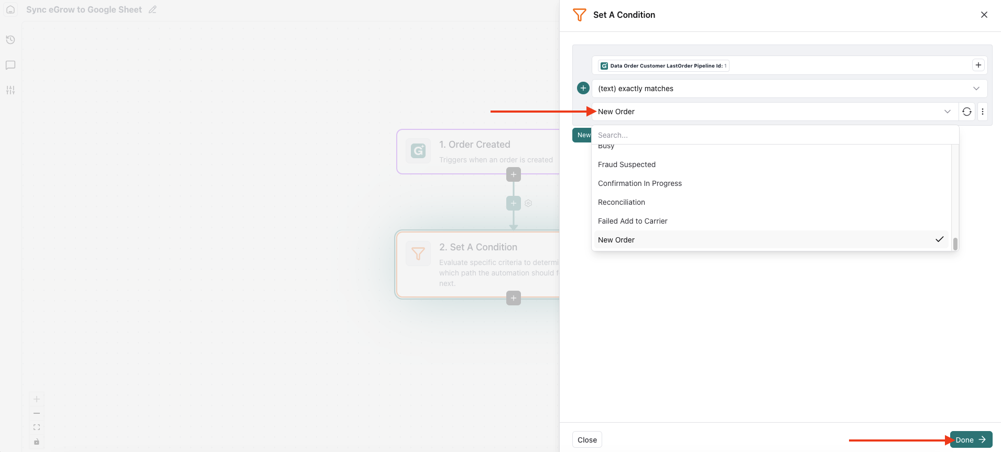The image size is (1001, 452).
Task: Pick the checked "New Order" option
Action: (616, 240)
